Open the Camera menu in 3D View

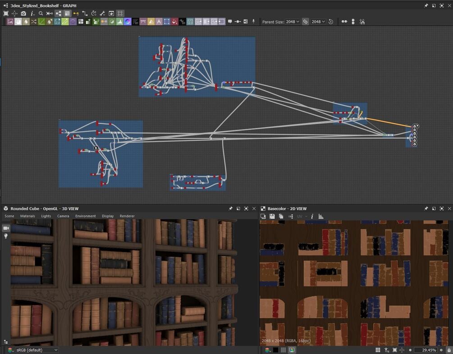pyautogui.click(x=63, y=216)
